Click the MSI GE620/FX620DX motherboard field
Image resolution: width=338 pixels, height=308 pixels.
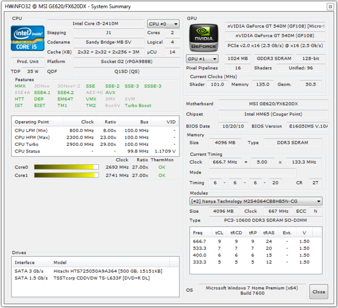(274, 104)
